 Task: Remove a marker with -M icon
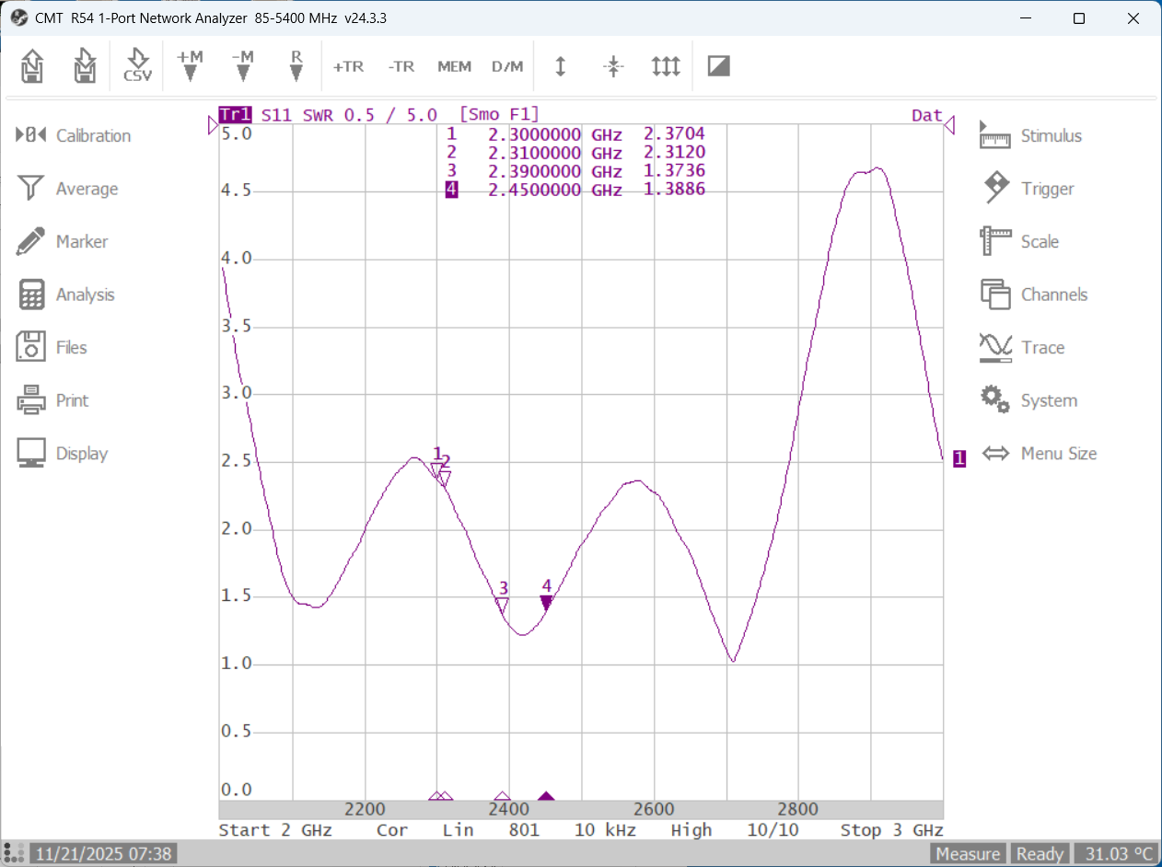[242, 66]
